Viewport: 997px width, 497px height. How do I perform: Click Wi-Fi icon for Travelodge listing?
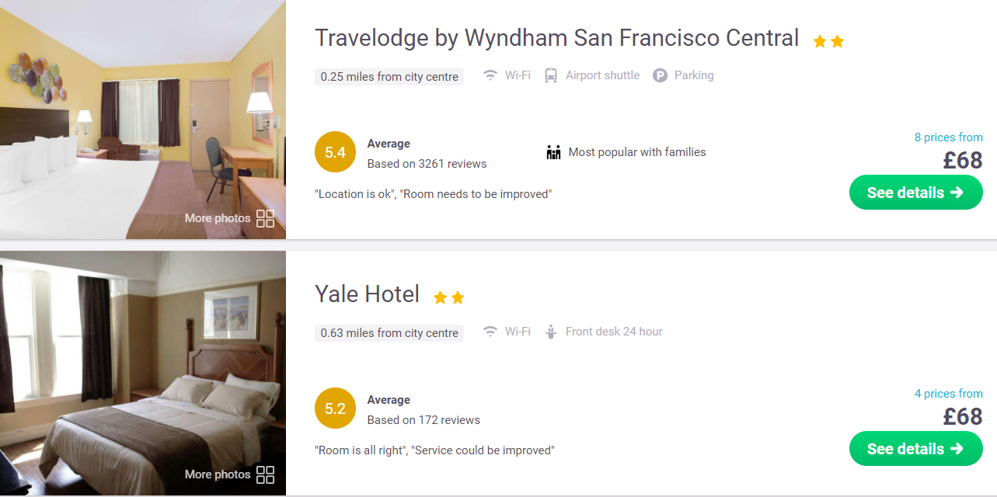(x=490, y=75)
